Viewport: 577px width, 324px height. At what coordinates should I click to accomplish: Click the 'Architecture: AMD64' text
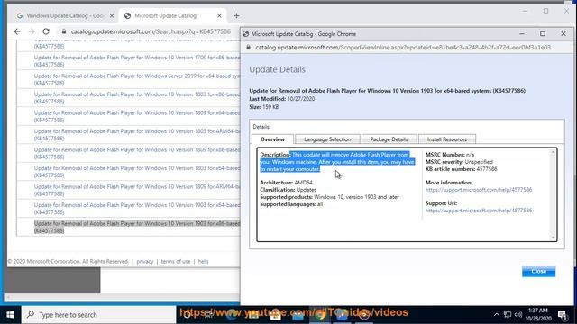point(287,183)
